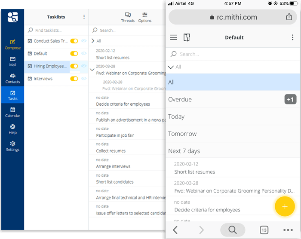Viewport: 301px width, 239px height.
Task: Expand the All filter in the desktop task list
Action: pos(93,41)
